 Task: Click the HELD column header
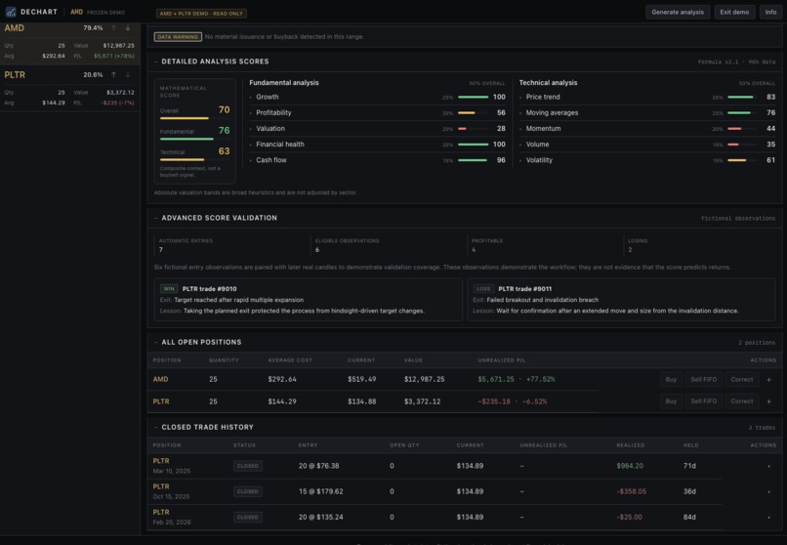(690, 445)
